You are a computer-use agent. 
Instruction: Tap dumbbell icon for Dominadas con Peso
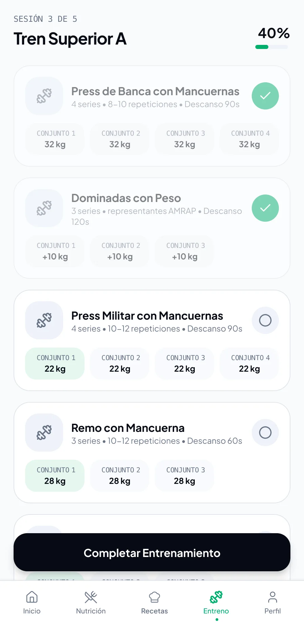(44, 208)
